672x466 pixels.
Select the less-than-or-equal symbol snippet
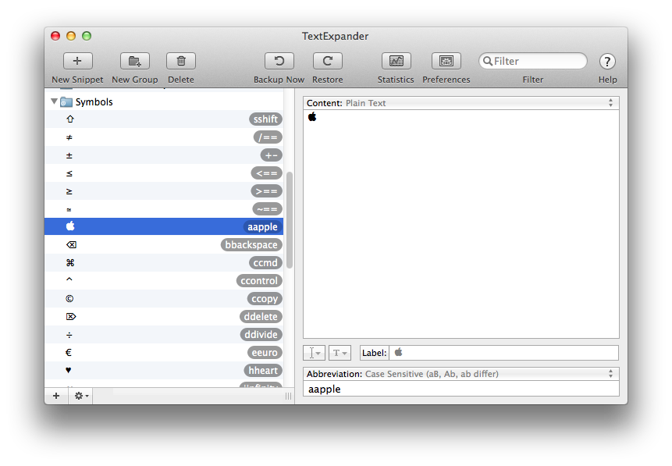(69, 173)
